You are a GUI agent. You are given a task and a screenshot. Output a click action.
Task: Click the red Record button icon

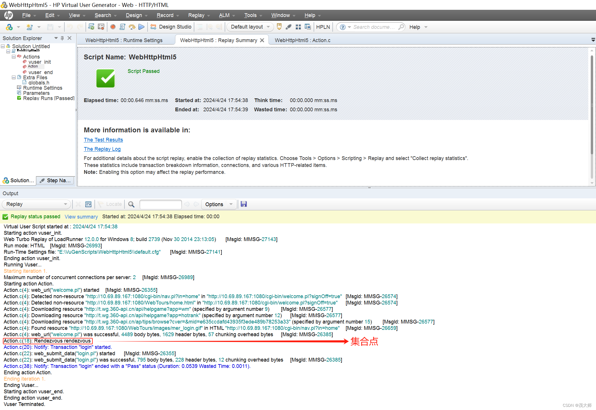pyautogui.click(x=113, y=27)
